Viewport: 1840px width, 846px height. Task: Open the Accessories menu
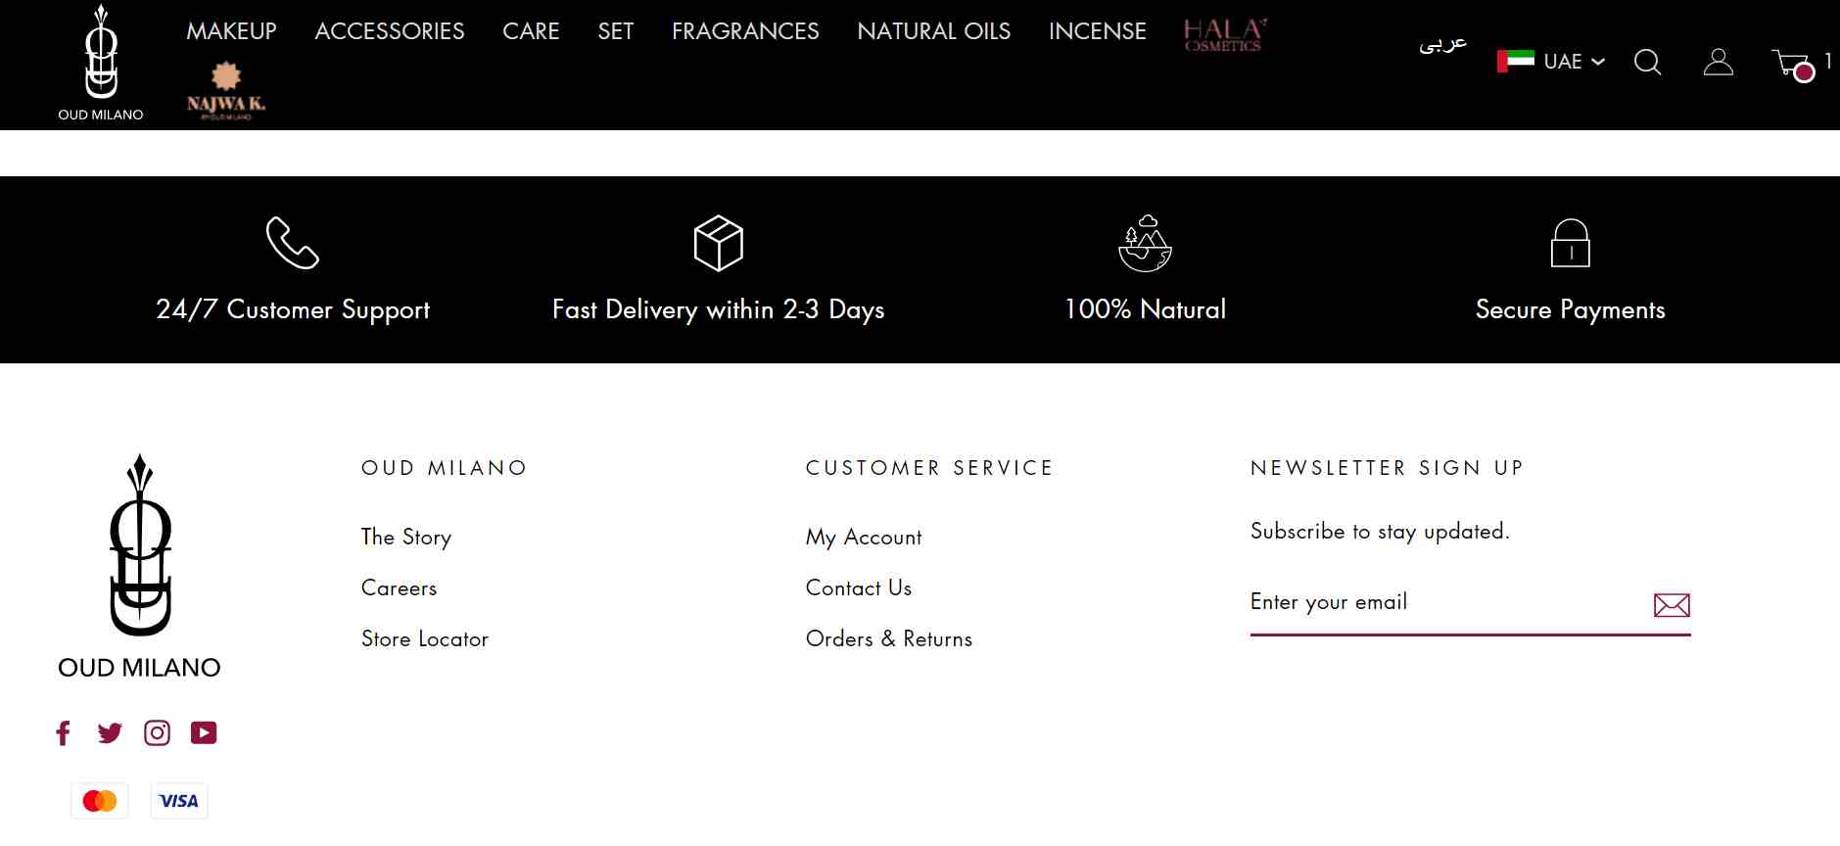tap(390, 31)
